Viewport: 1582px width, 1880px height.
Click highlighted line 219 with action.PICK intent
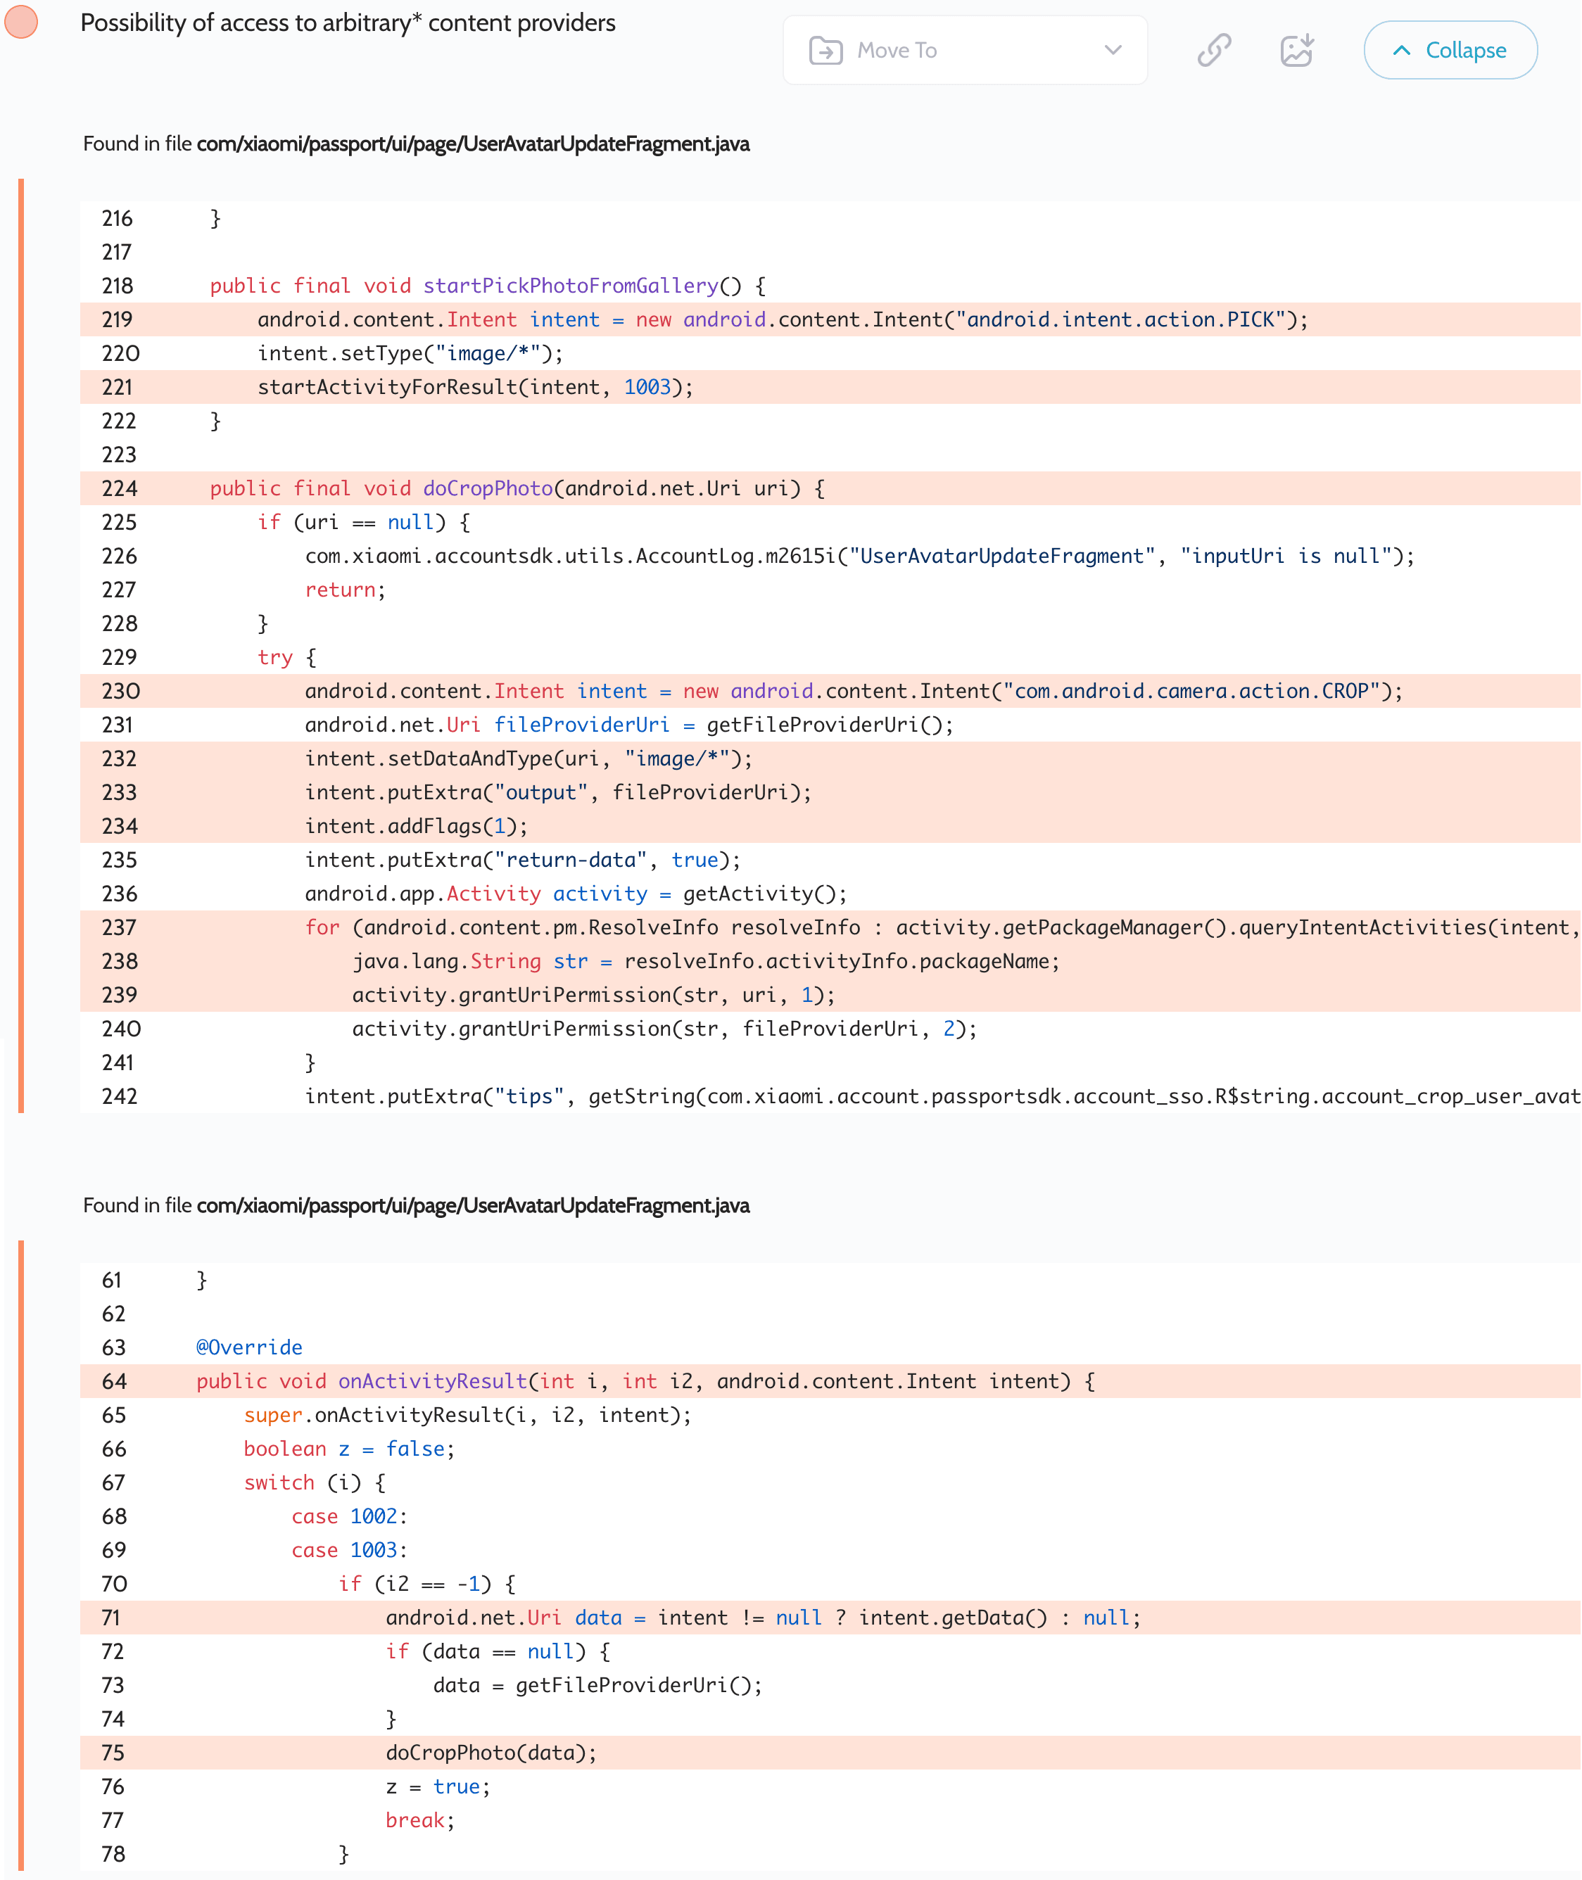click(x=782, y=320)
